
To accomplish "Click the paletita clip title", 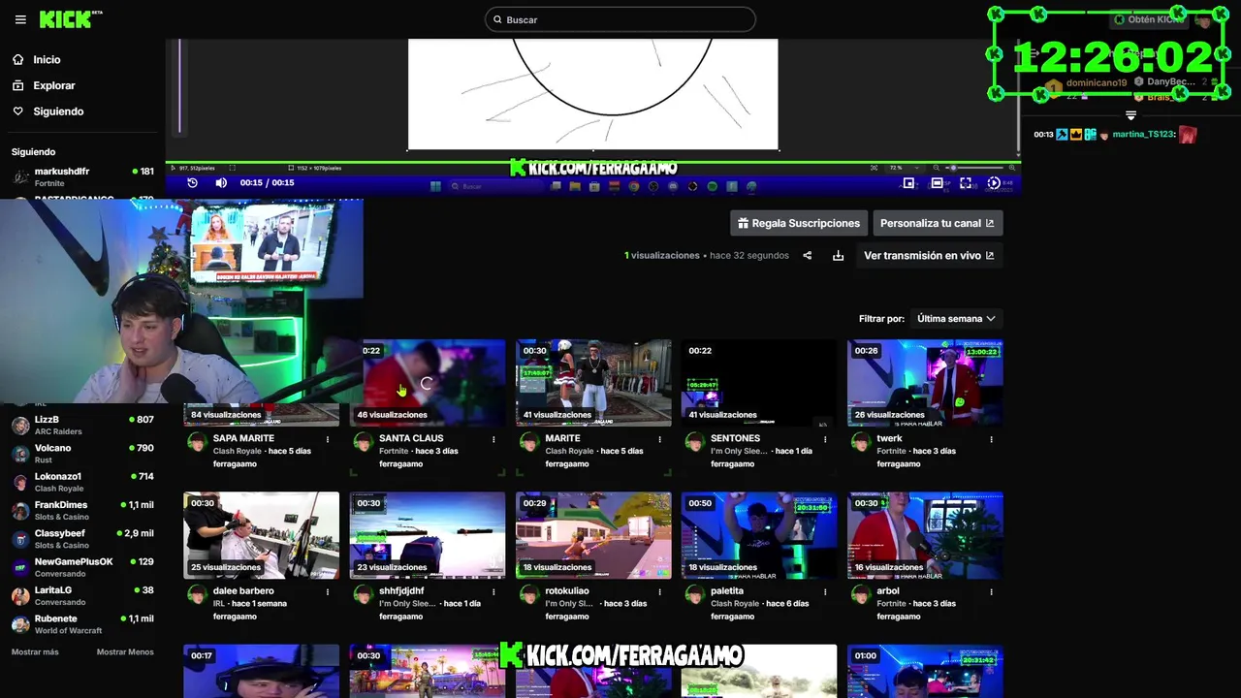I will click(x=727, y=590).
